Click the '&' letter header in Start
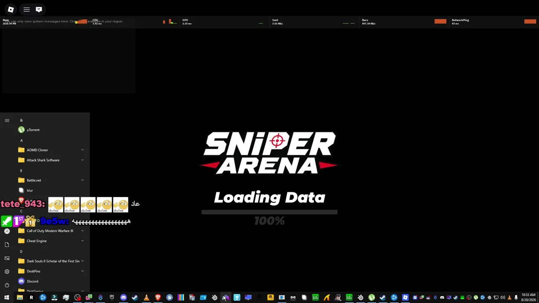539x303 pixels. click(x=21, y=120)
